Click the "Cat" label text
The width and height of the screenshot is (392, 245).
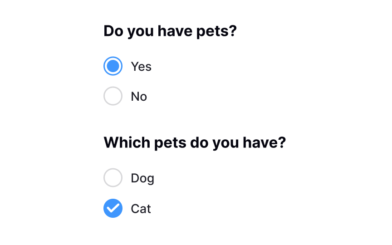pyautogui.click(x=141, y=209)
